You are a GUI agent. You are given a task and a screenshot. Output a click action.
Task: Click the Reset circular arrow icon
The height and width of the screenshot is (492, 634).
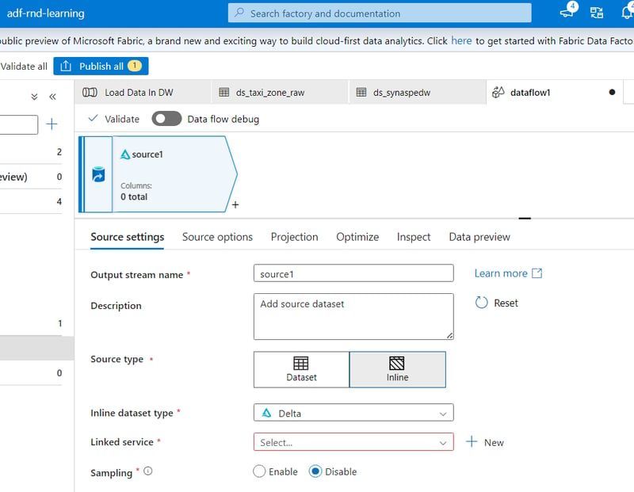click(x=481, y=303)
